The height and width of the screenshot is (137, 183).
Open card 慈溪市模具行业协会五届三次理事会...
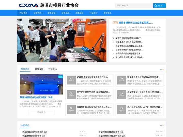coord(144,92)
